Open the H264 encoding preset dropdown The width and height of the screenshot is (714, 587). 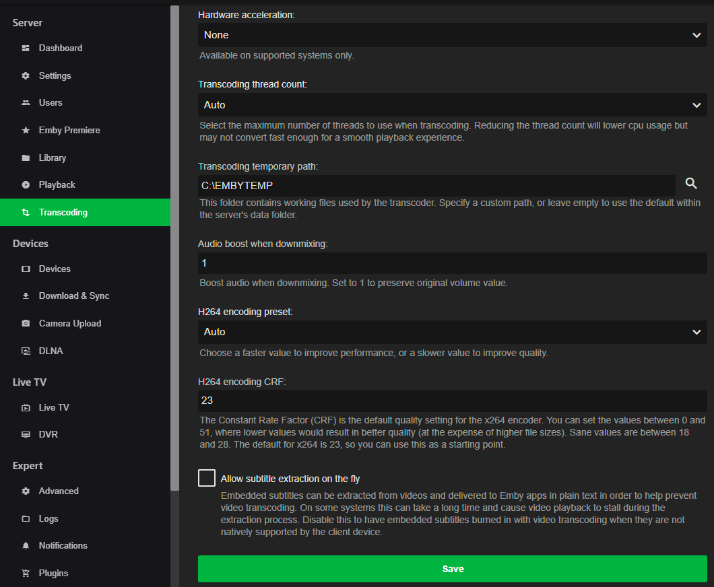click(452, 332)
